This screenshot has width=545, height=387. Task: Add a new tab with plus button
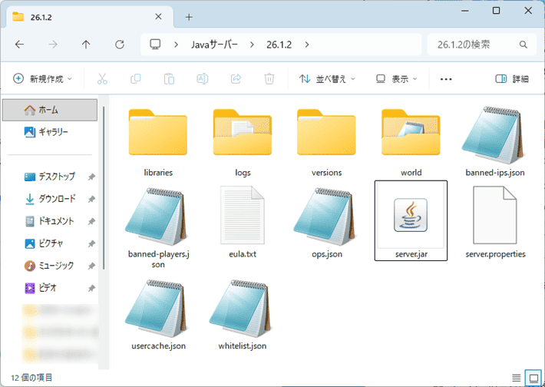point(189,17)
